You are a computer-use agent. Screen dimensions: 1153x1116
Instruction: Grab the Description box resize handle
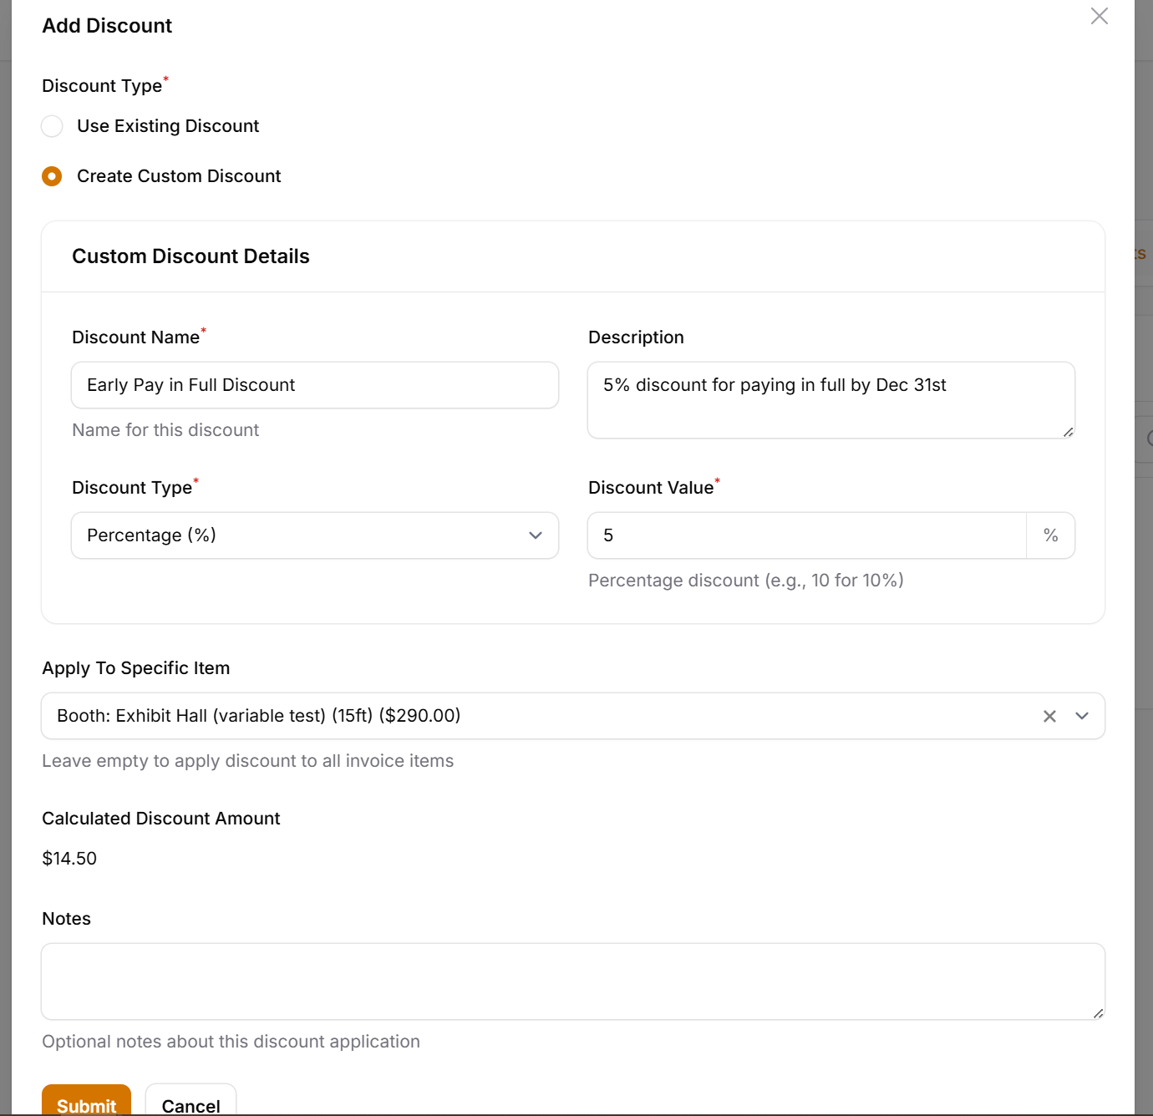pyautogui.click(x=1068, y=432)
